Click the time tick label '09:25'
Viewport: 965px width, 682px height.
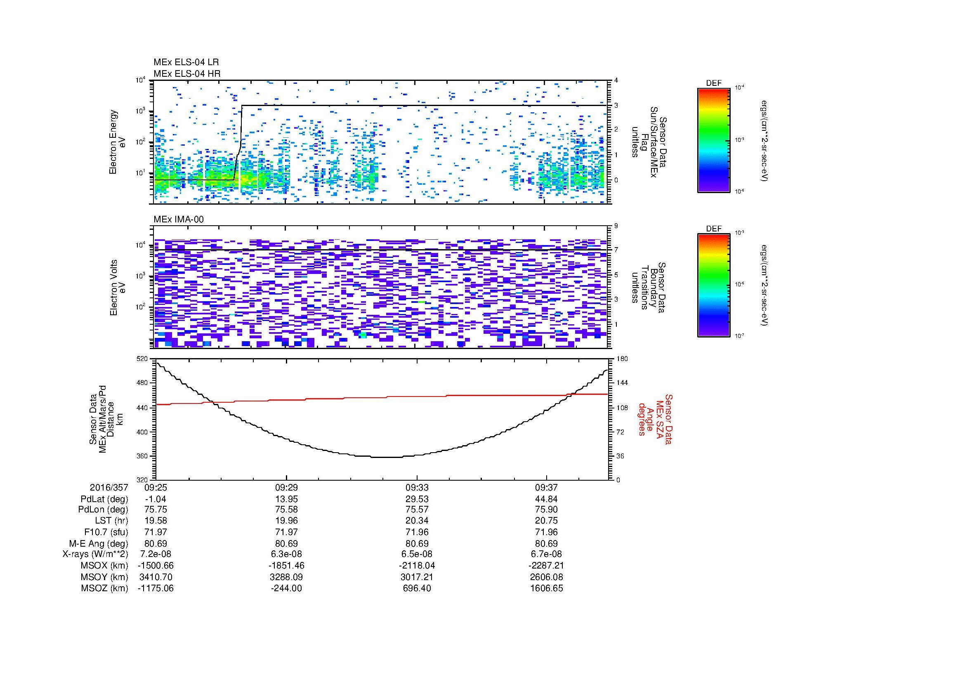click(156, 487)
